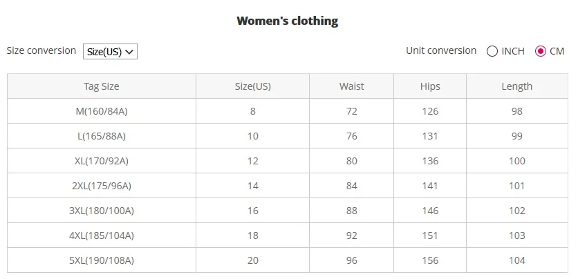Select the CM unit radio button
The width and height of the screenshot is (578, 279).
tap(541, 51)
